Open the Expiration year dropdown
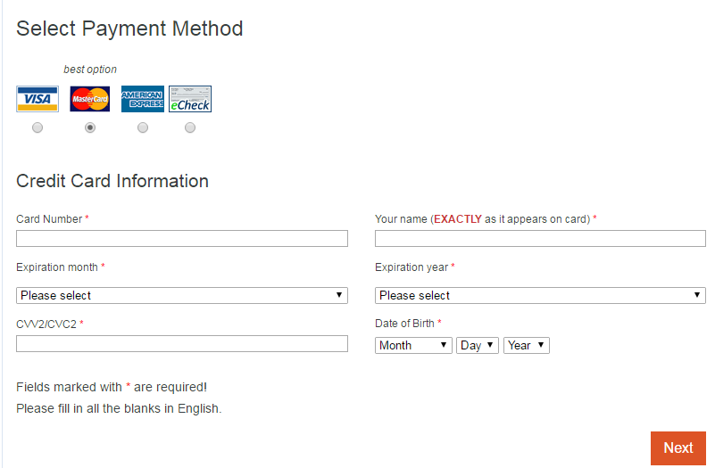This screenshot has height=468, width=715. [x=540, y=295]
